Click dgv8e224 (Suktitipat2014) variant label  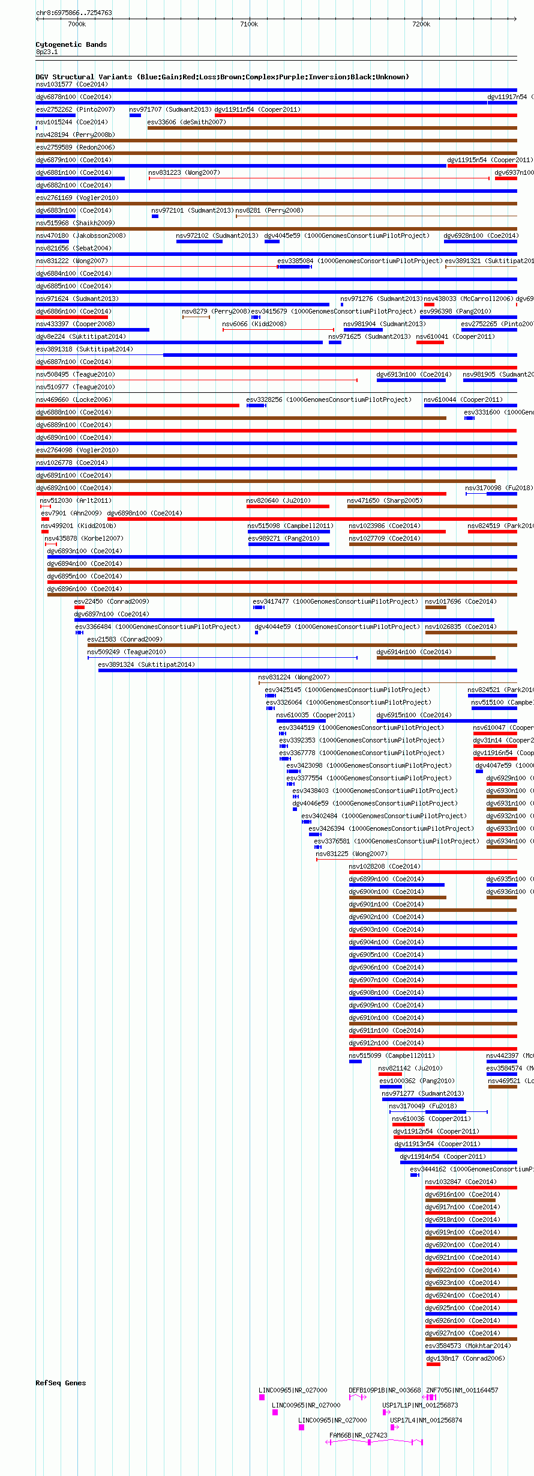click(x=81, y=336)
